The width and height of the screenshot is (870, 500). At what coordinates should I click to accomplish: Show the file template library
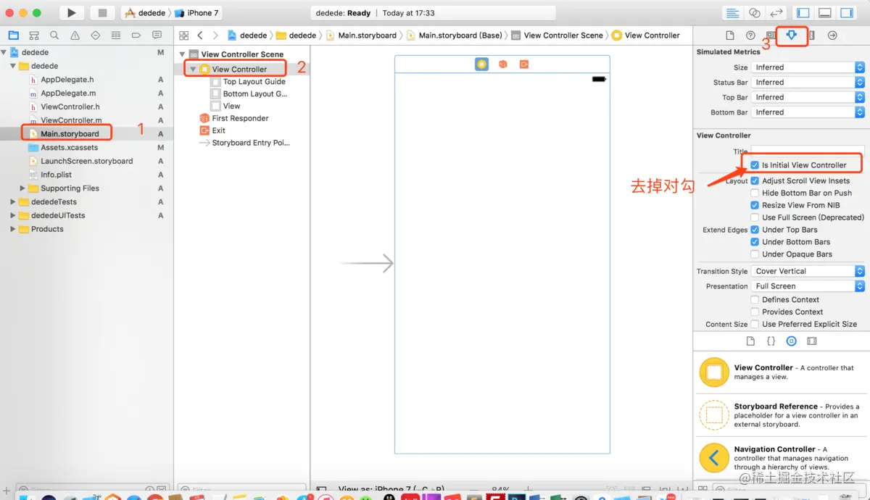[x=751, y=341]
